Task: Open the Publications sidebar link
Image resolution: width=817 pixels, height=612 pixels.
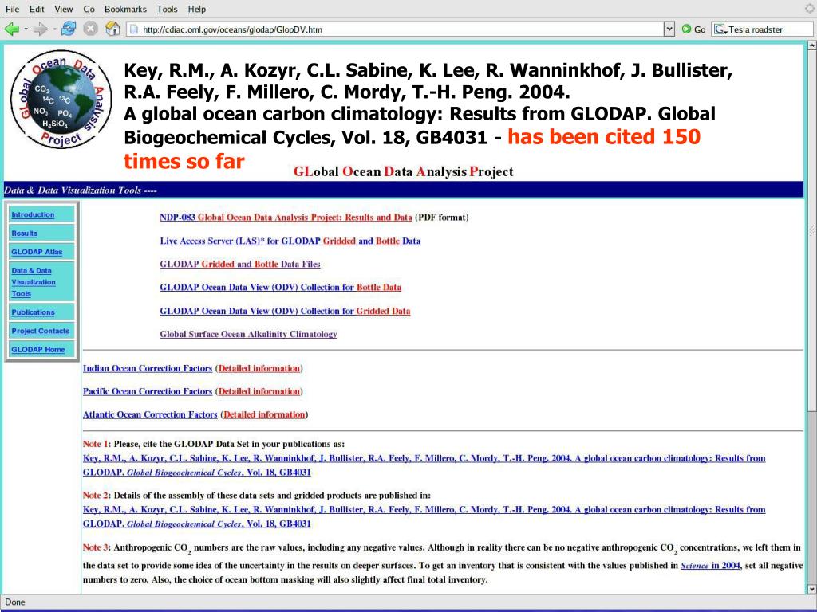Action: (33, 312)
